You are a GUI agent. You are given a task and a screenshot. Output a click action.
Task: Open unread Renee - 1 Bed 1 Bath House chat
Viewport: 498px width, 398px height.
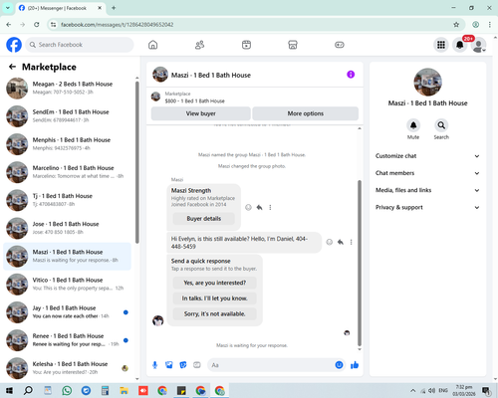pos(68,340)
